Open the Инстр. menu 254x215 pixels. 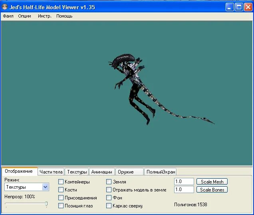45,16
